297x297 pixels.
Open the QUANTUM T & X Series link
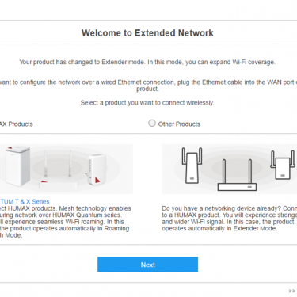(25, 201)
